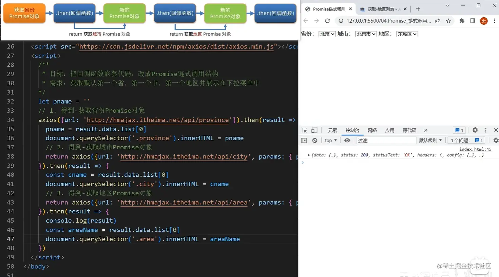Open the 城市 city dropdown
This screenshot has height=277, width=499.
point(366,34)
